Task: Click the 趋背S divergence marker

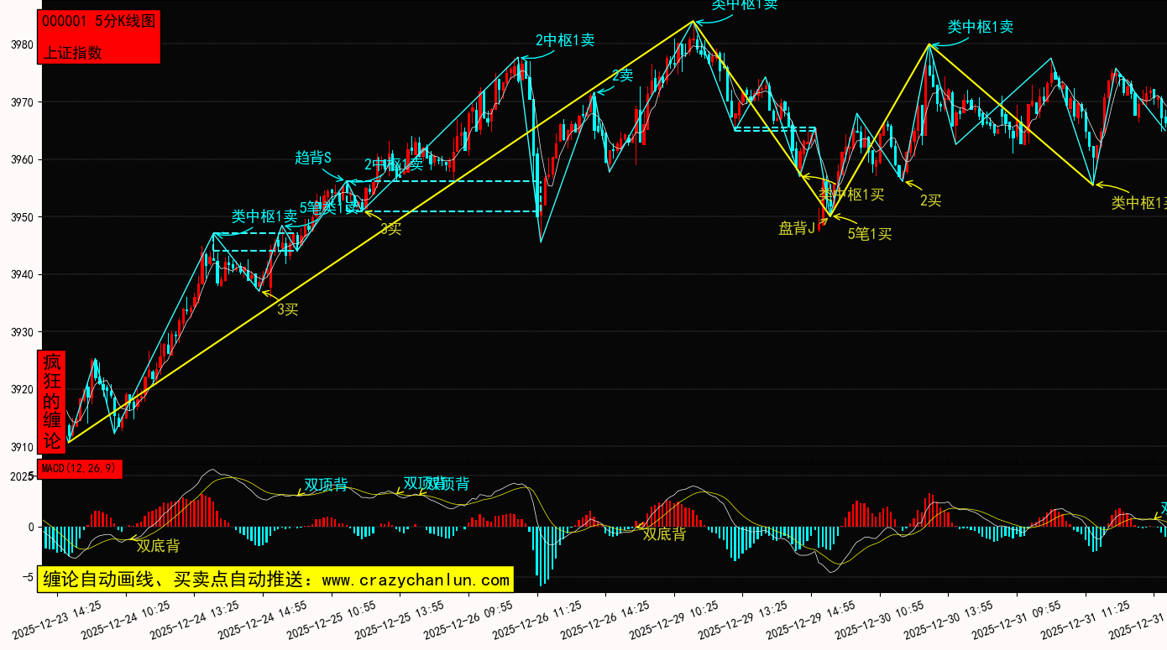Action: pos(313,158)
